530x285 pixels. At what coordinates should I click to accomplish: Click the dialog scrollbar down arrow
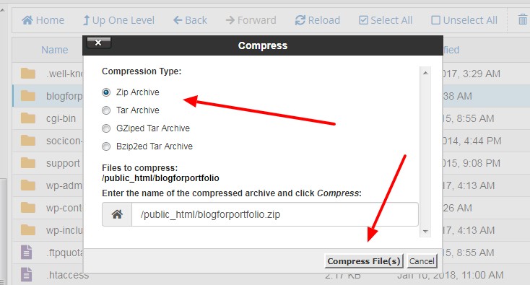[x=425, y=232]
